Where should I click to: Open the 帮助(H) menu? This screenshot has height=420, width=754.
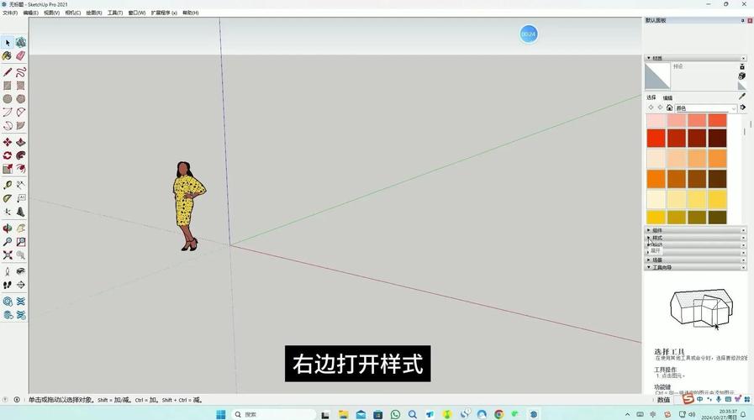(191, 13)
